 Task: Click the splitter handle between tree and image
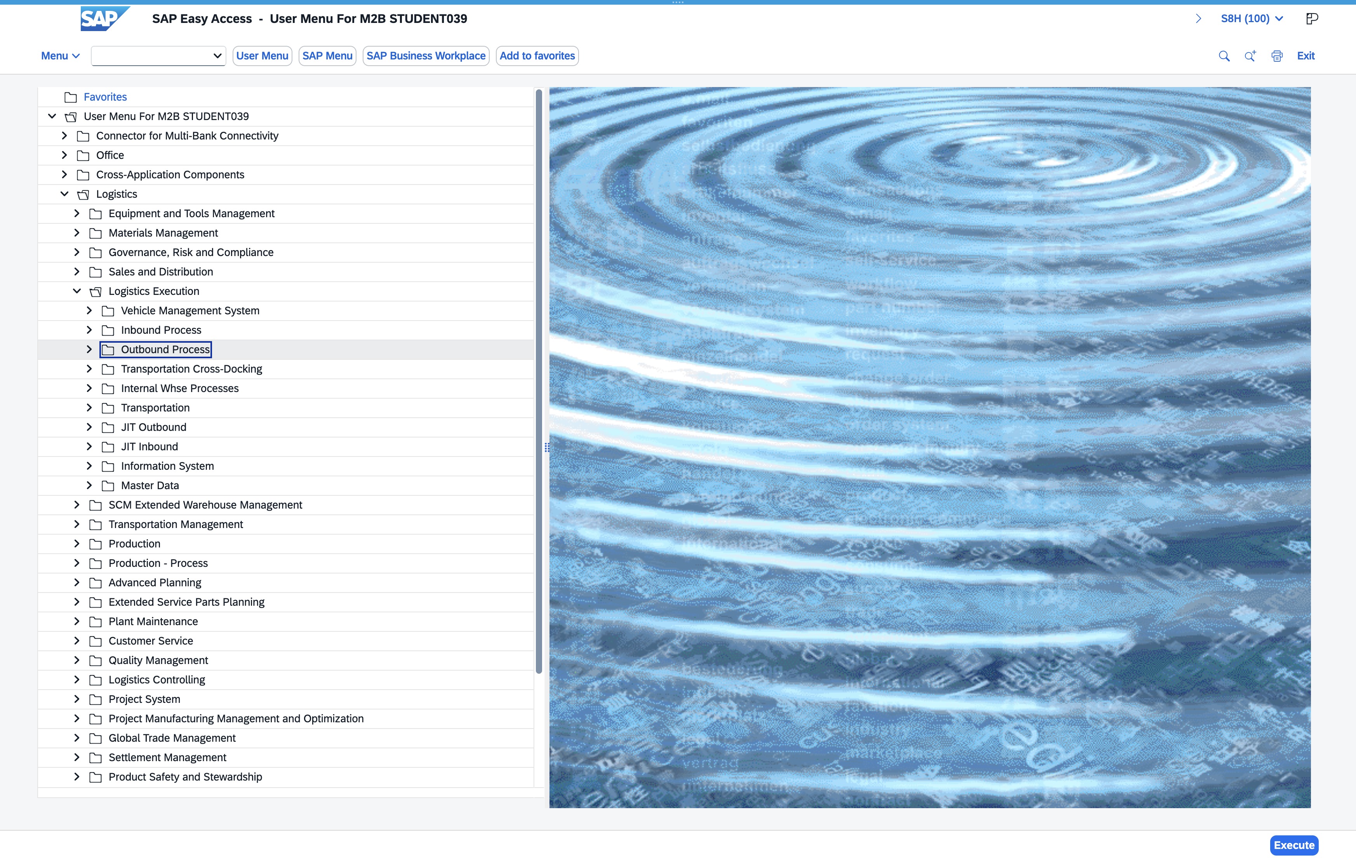tap(547, 448)
